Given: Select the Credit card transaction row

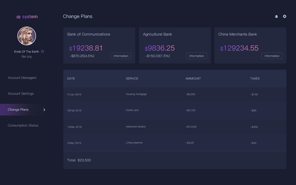Looking at the screenshot, I should click(x=132, y=110).
